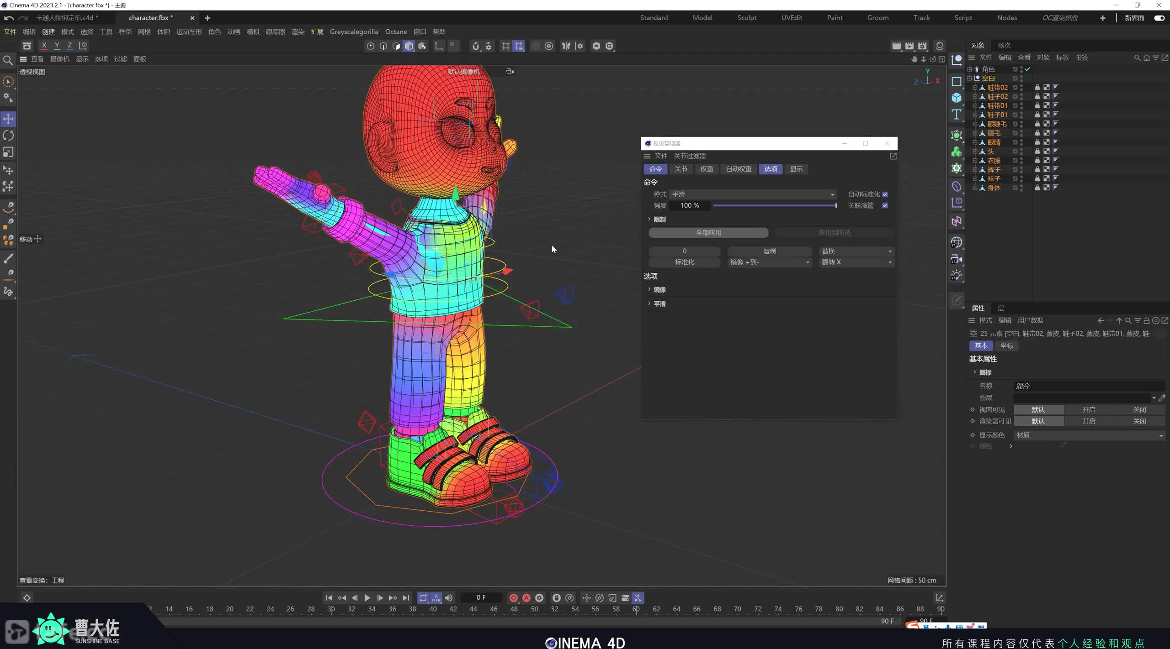Select the Move tool in left toolbar
The image size is (1170, 649).
8,119
